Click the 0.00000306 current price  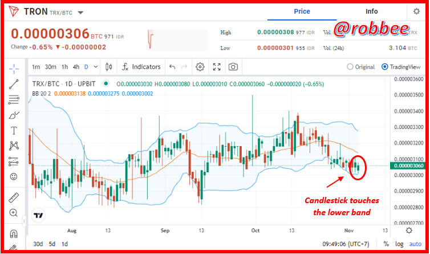50,34
